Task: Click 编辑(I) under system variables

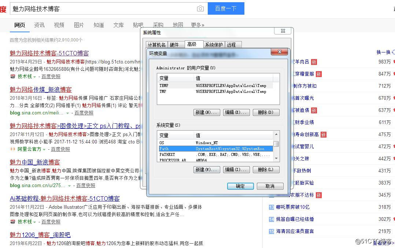Action: (x=236, y=169)
